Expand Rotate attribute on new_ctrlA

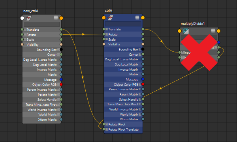point(25,35)
